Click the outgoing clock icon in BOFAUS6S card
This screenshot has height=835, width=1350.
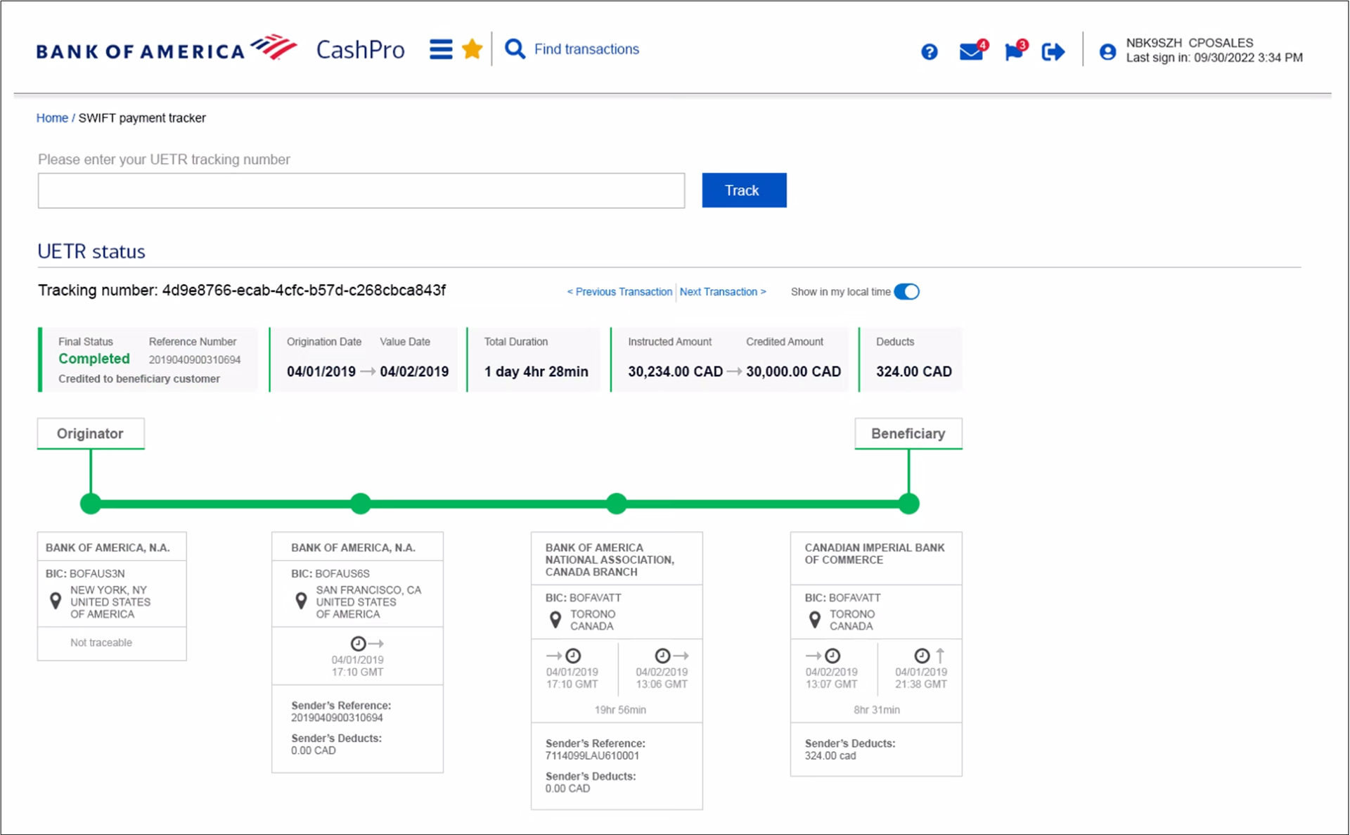[x=358, y=644]
